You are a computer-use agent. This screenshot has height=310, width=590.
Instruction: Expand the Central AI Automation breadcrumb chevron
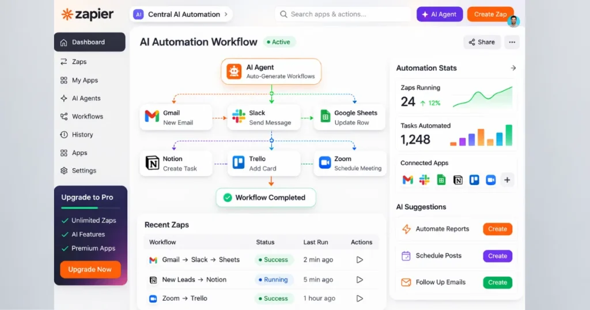(226, 14)
